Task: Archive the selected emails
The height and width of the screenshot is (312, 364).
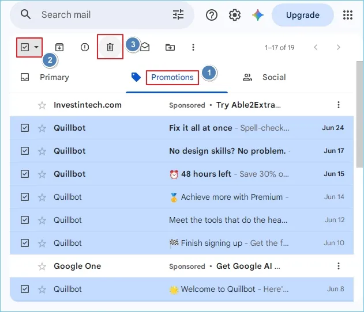Action: 59,47
